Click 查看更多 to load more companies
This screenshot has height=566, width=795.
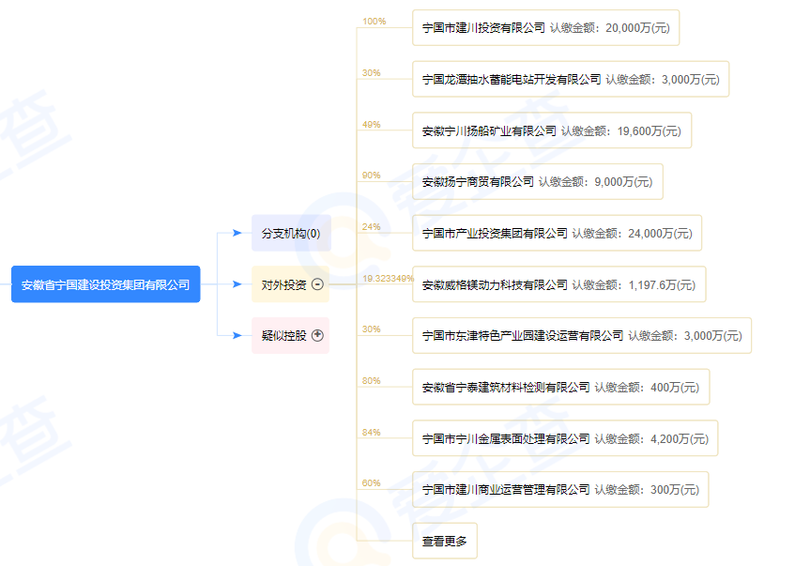(x=446, y=540)
